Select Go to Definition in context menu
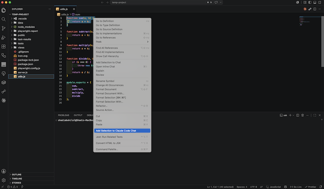The height and width of the screenshot is (189, 324). (x=122, y=21)
